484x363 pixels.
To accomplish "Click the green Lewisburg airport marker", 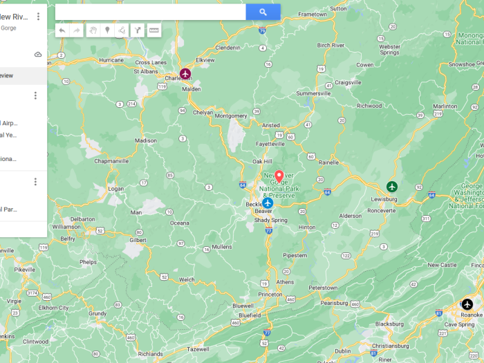I will click(392, 187).
